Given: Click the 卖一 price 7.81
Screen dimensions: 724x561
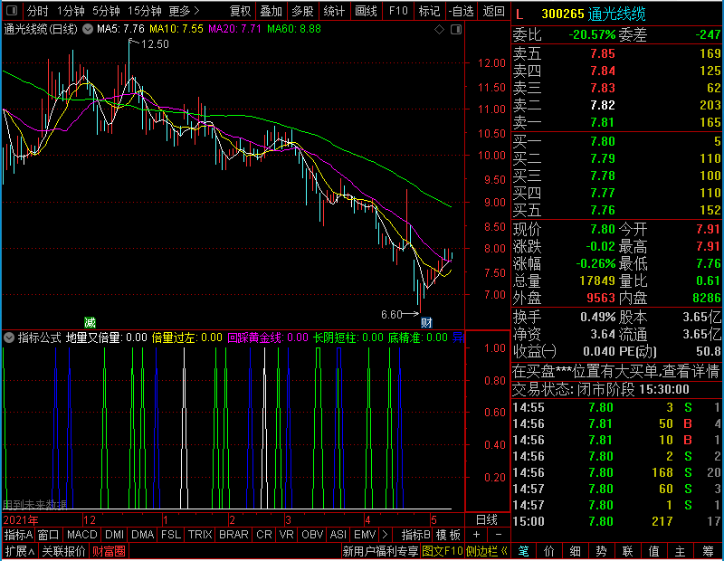Looking at the screenshot, I should [x=603, y=122].
